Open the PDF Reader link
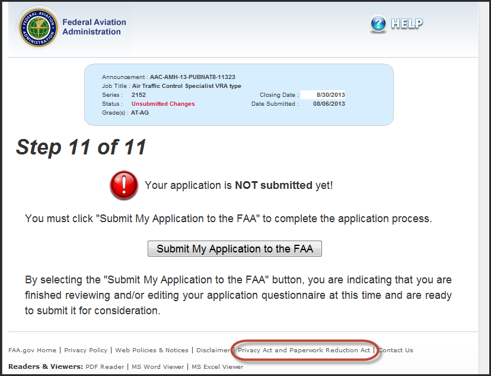Image resolution: width=491 pixels, height=376 pixels. (x=104, y=366)
